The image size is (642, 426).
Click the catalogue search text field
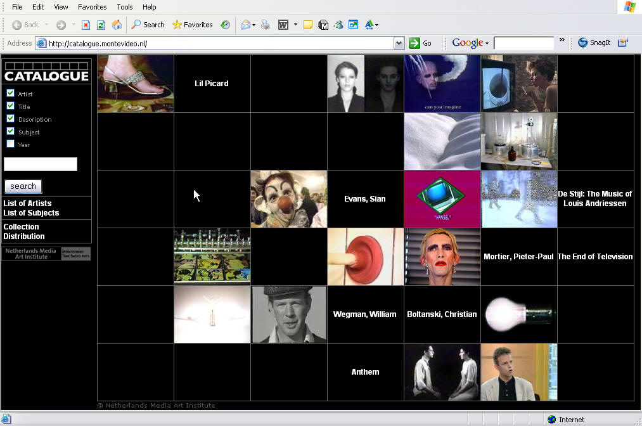pos(41,164)
